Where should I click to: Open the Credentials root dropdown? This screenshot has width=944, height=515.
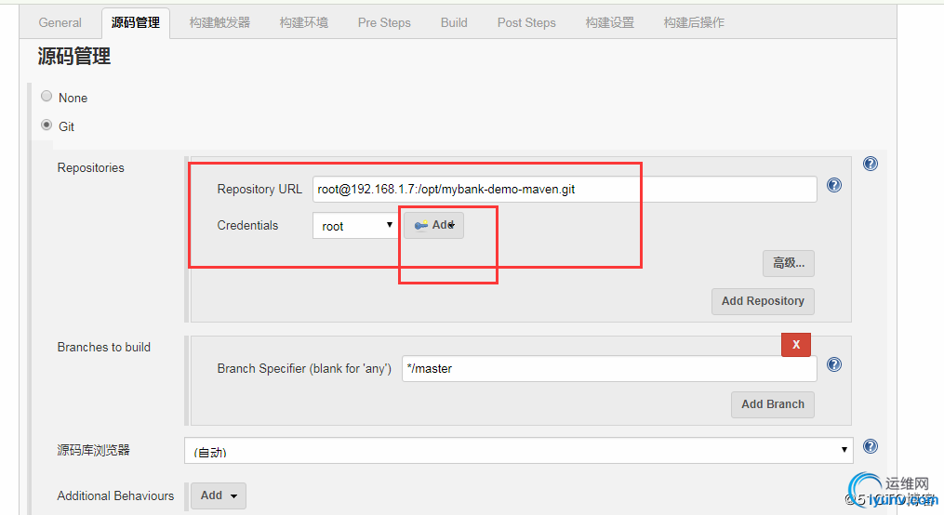click(355, 226)
